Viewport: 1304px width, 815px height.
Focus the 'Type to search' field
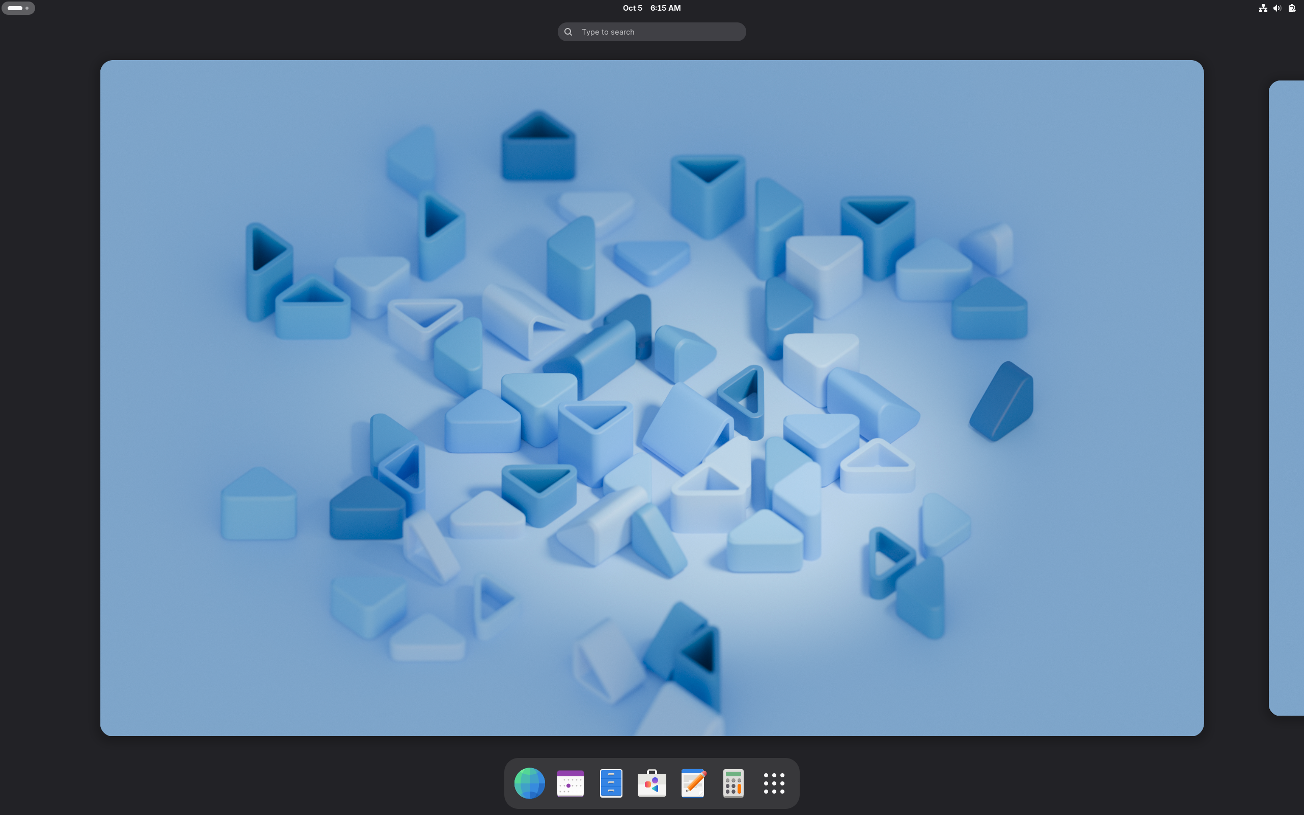[x=651, y=32]
